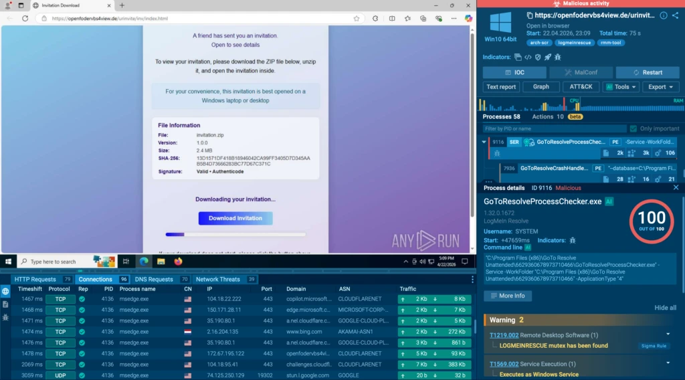Image resolution: width=685 pixels, height=380 pixels.
Task: Click the invitation download progress bar
Action: [235, 235]
